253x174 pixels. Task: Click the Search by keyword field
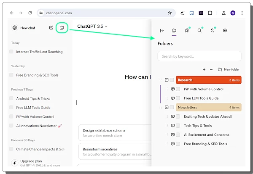click(199, 56)
